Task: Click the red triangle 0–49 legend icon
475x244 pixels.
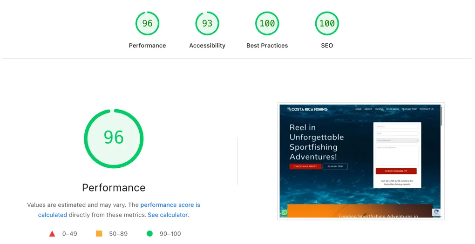Action: [52, 234]
